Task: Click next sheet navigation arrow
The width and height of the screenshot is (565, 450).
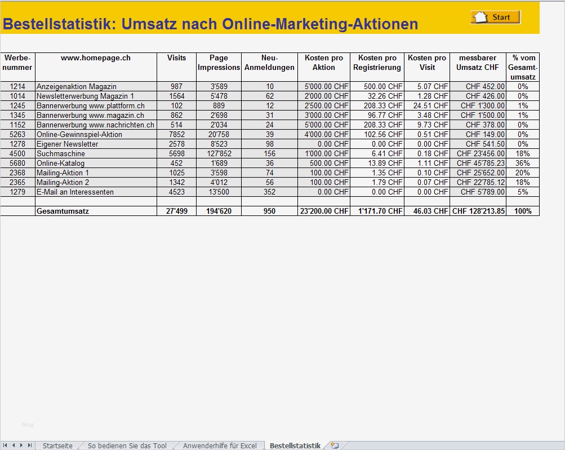Action: point(21,445)
